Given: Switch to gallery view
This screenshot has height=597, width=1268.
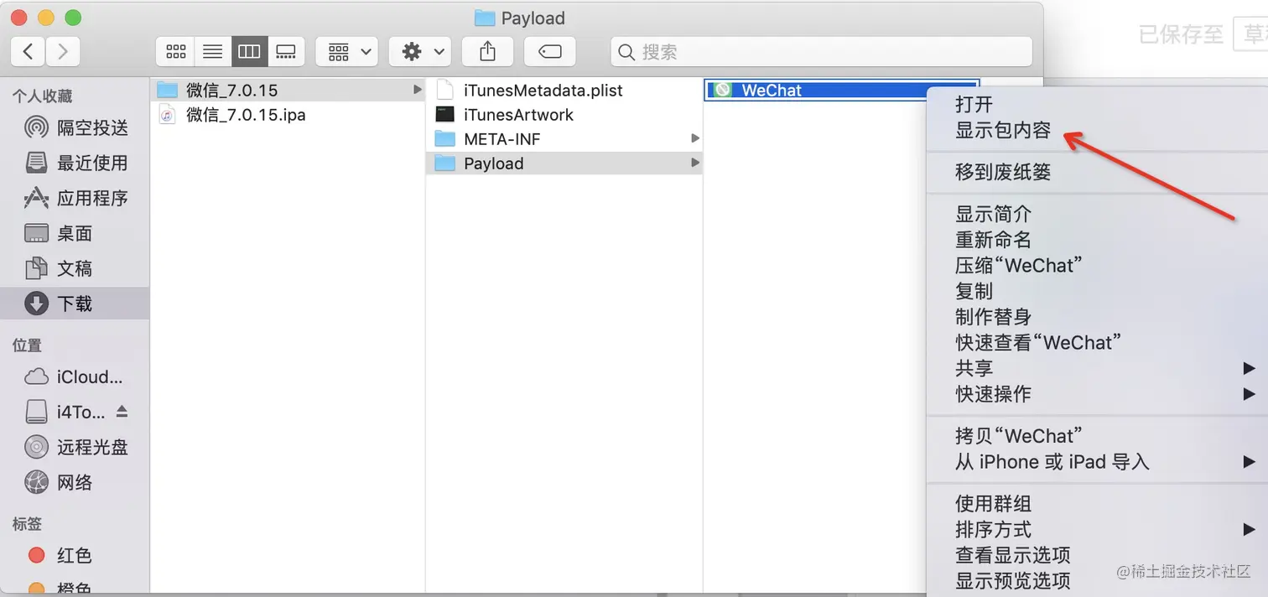Looking at the screenshot, I should coord(286,52).
